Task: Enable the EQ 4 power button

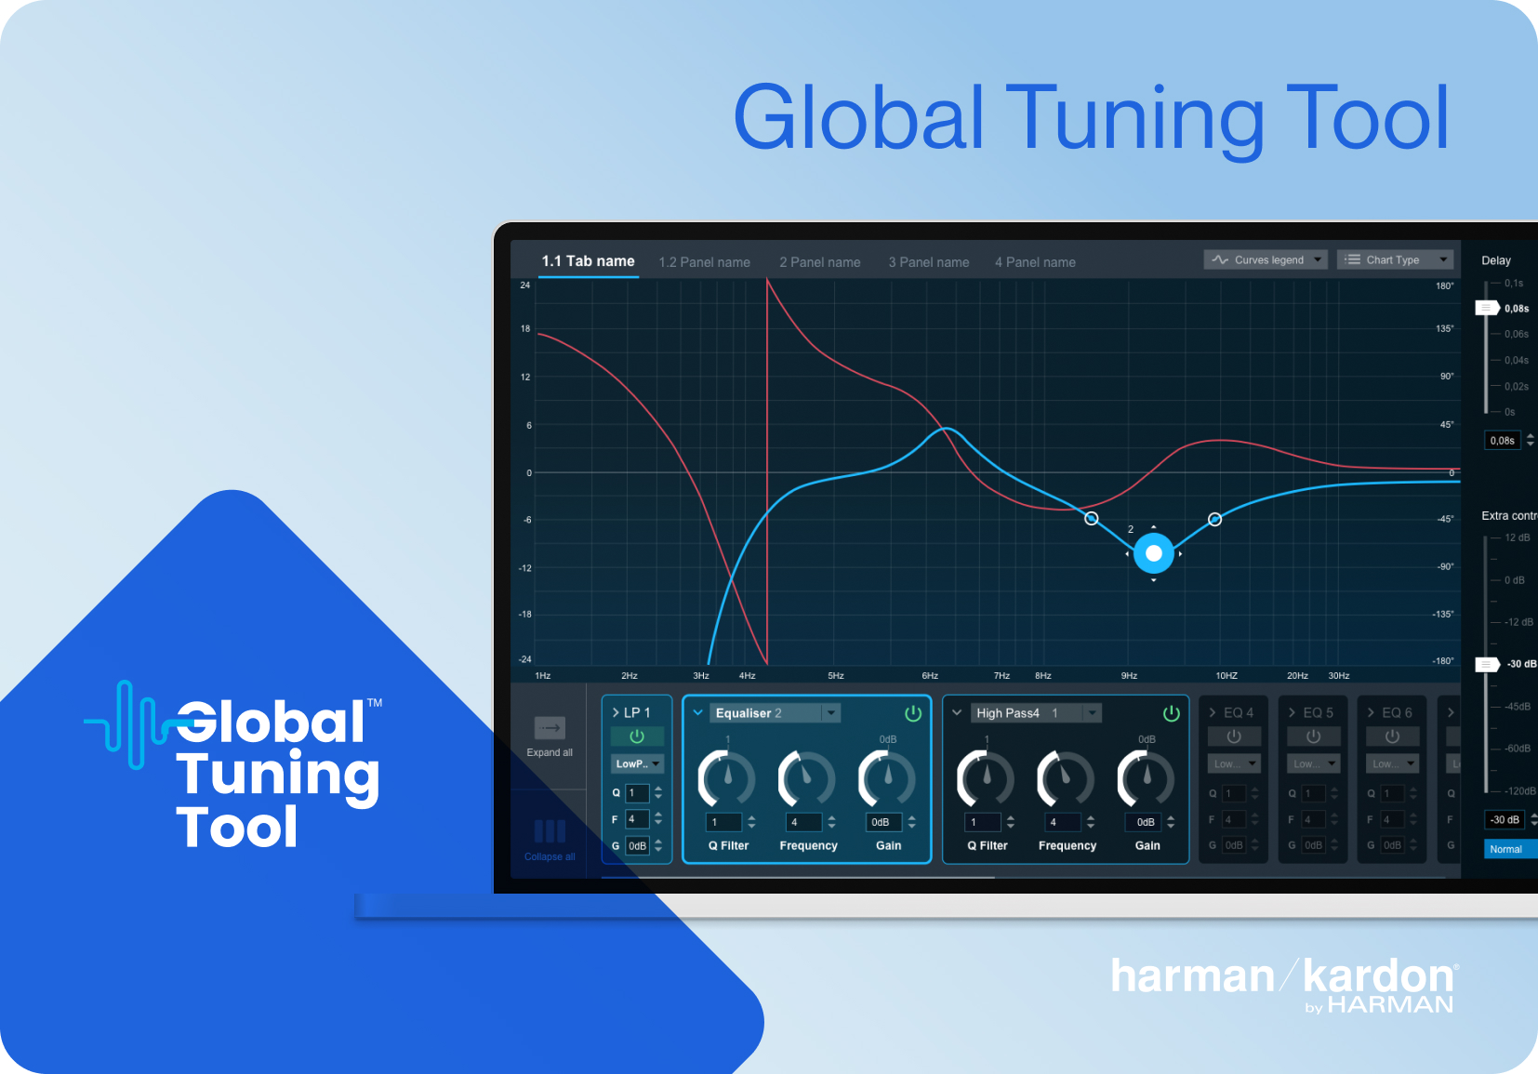Action: (x=1234, y=736)
